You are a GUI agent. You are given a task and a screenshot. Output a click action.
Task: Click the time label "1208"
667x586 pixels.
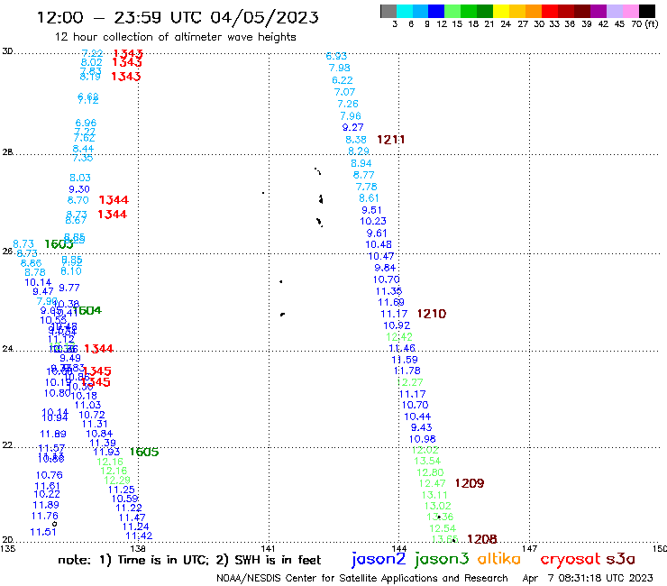click(x=482, y=539)
